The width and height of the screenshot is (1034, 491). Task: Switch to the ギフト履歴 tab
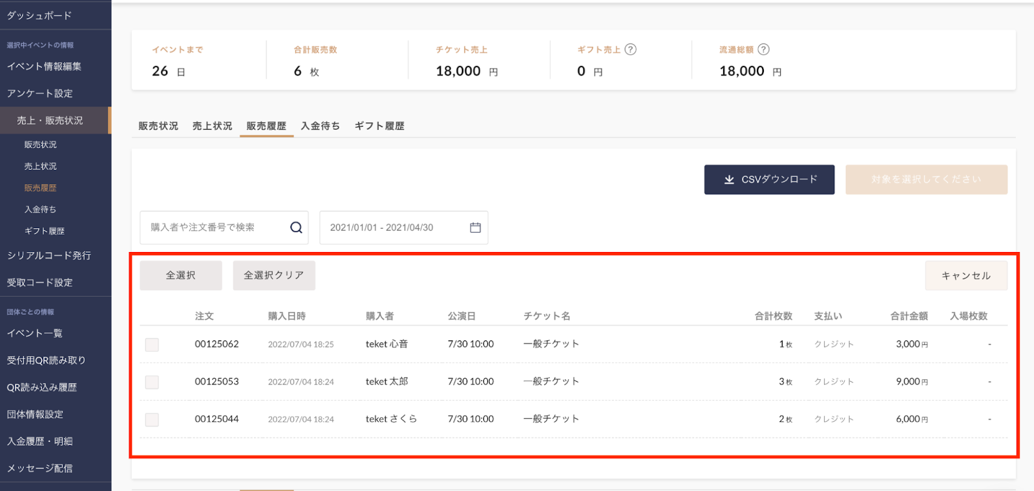pyautogui.click(x=379, y=126)
